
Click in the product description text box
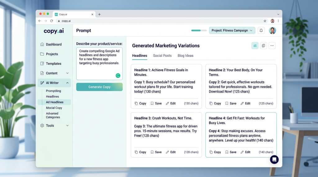pyautogui.click(x=99, y=64)
